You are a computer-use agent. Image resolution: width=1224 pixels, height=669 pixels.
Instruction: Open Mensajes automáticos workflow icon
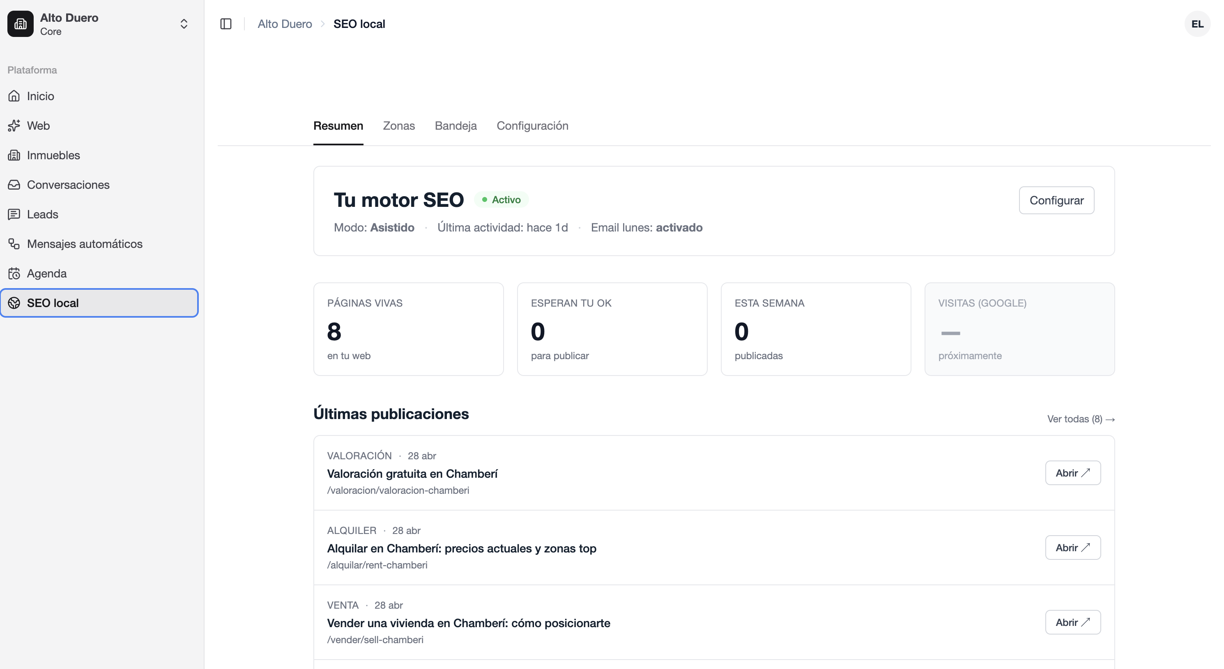point(14,243)
